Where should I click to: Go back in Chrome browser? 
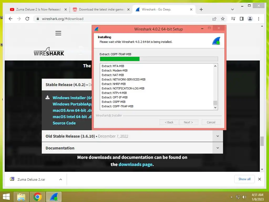(11, 19)
